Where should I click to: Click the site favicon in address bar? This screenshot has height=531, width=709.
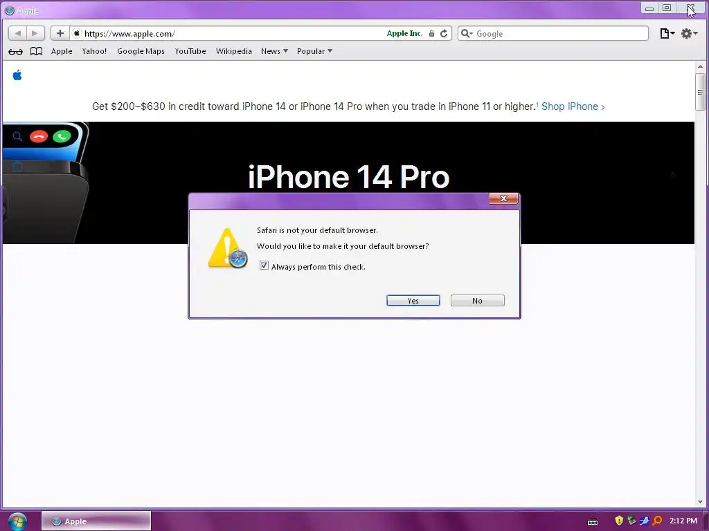coord(77,33)
